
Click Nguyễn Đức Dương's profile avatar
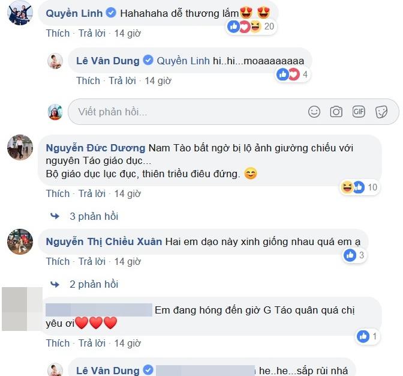[20, 147]
